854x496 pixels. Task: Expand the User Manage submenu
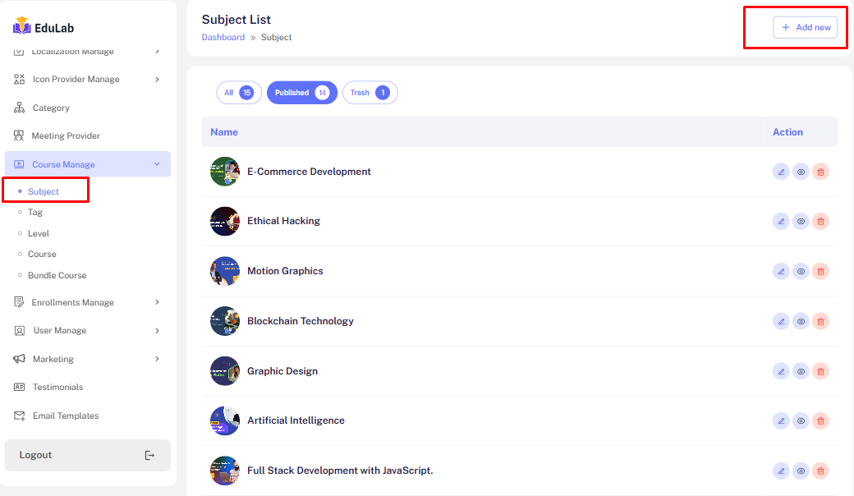point(157,330)
